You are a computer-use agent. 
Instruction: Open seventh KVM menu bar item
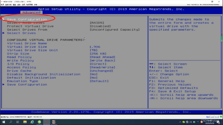coord(36,5)
